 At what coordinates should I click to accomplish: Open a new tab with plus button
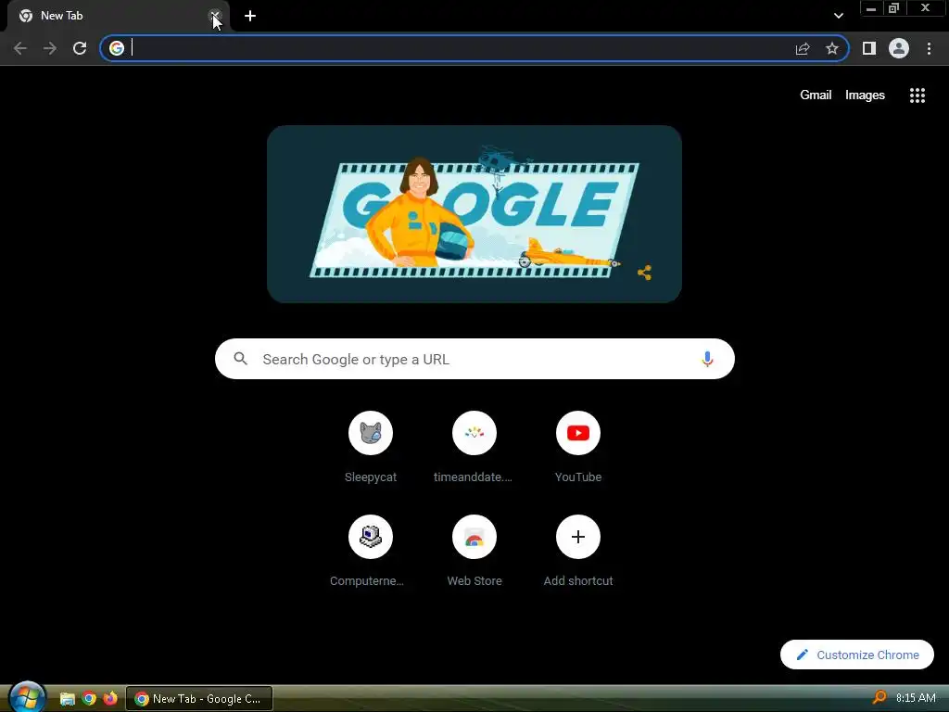click(x=250, y=16)
